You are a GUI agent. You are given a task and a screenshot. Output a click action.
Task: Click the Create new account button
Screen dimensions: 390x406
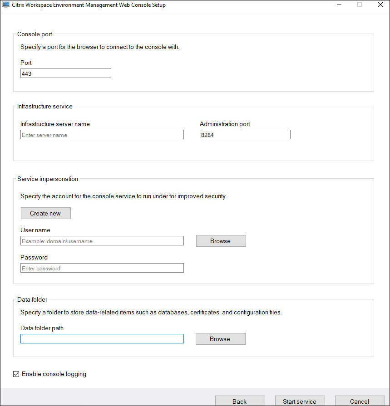(46, 213)
